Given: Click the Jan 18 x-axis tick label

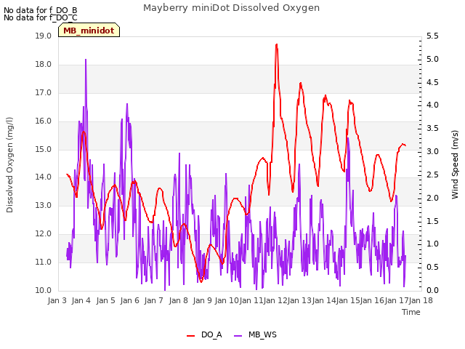Looking at the screenshot, I should pos(421,300).
